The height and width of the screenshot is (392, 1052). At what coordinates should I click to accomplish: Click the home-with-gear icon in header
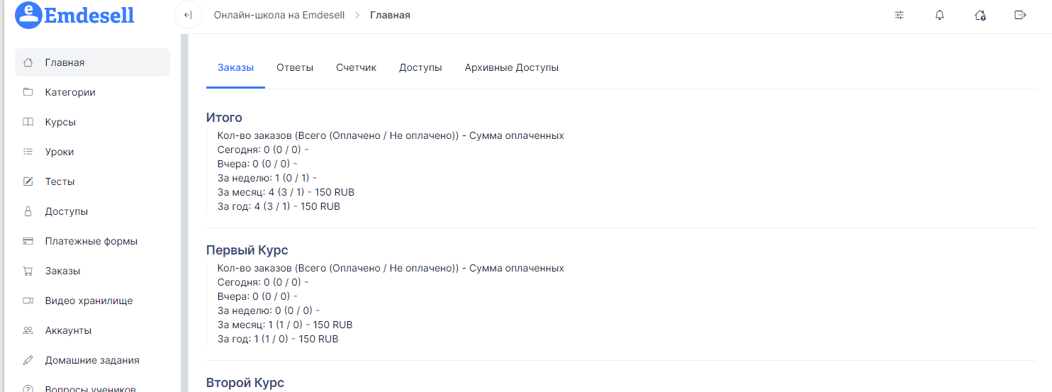click(980, 15)
